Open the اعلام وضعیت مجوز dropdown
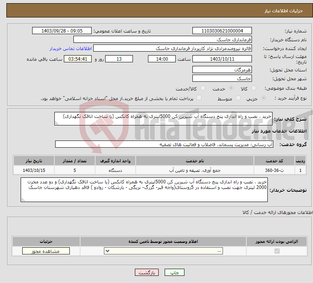313x283 pixels. click(163, 251)
